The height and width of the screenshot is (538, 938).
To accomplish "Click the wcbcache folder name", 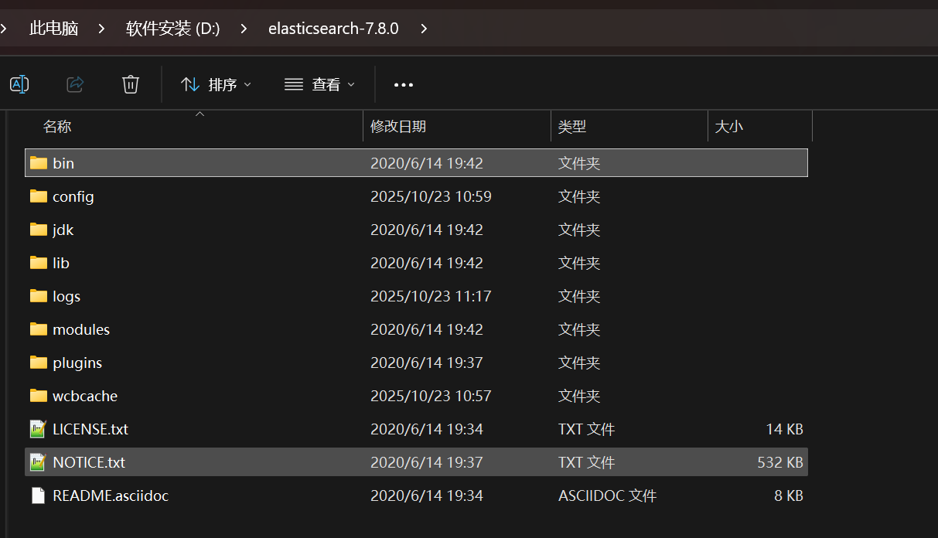I will tap(85, 396).
